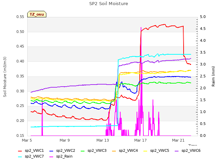
Task: Click the Mar 13 x-axis tick label
Action: (103, 140)
